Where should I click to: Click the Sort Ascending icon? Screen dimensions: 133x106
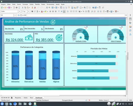(x=64, y=8)
